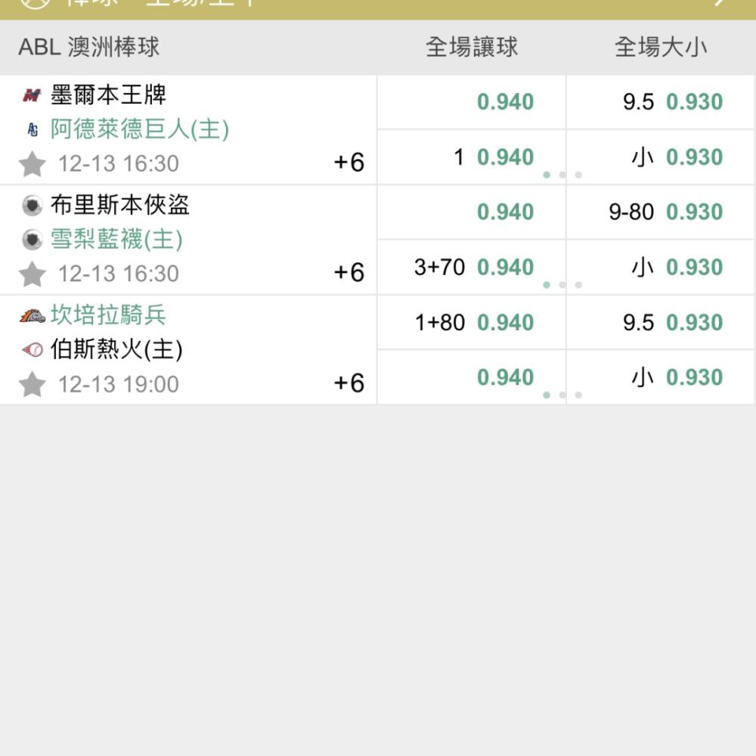
Task: Select the 全場讓球 column header
Action: tap(472, 47)
